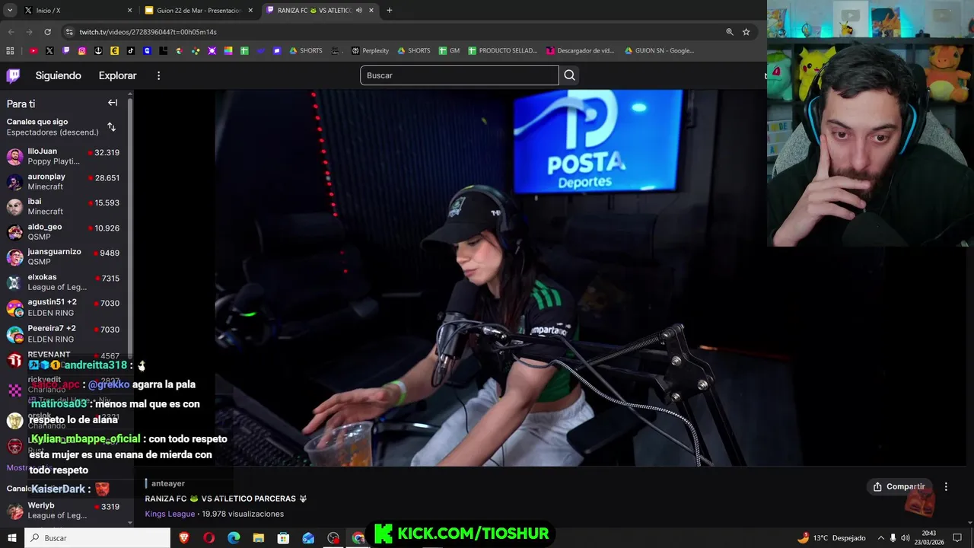
Task: Click the search magnifier button
Action: [569, 75]
